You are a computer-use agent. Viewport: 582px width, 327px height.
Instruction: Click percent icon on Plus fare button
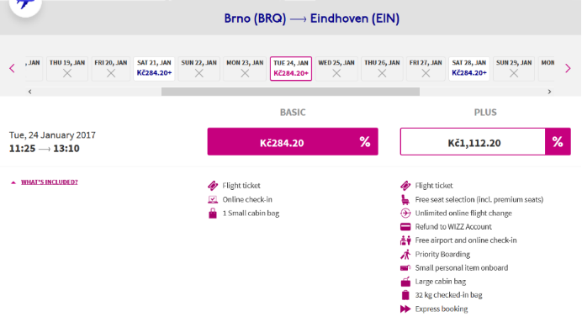pos(558,142)
